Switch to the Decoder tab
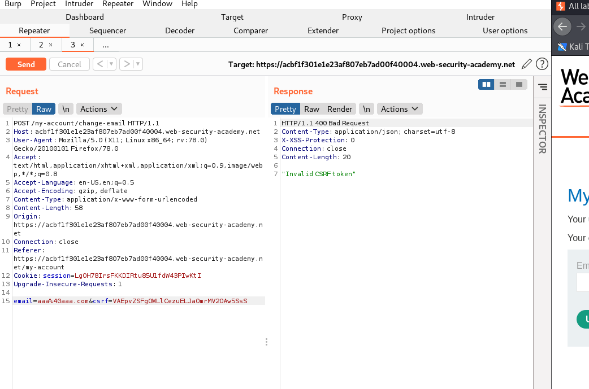Viewport: 589px width, 389px height. [180, 30]
